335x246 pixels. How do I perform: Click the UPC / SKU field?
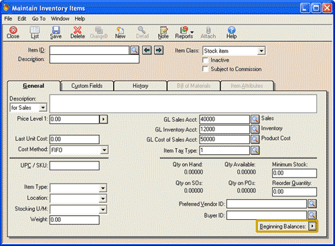tap(74, 166)
